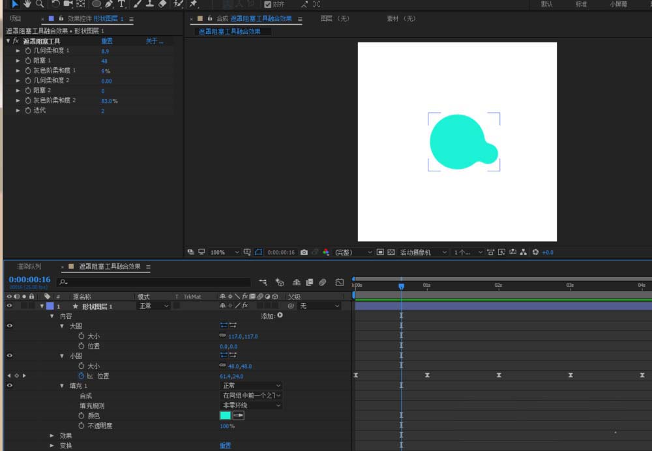The height and width of the screenshot is (451, 652).
Task: Select the Type (T) tool
Action: click(x=121, y=3)
